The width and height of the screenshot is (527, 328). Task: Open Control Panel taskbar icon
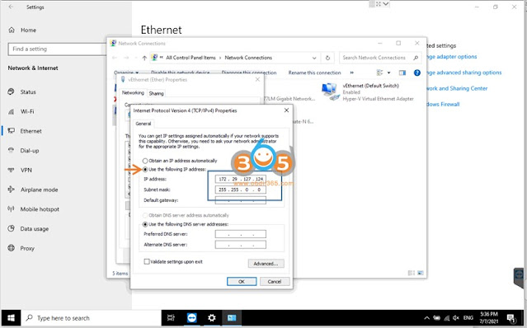click(232, 317)
